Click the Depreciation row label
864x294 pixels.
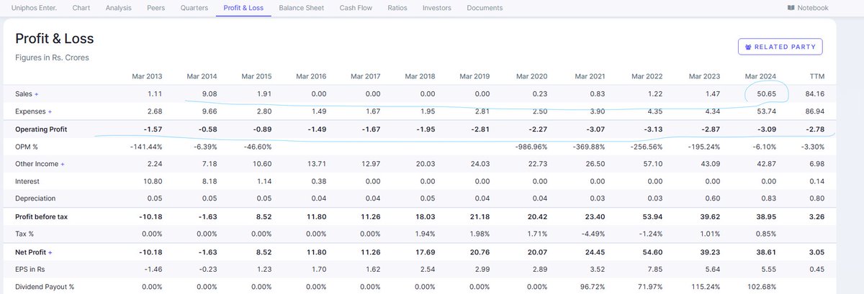tap(35, 198)
